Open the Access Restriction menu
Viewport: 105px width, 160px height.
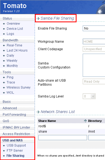[16, 134]
